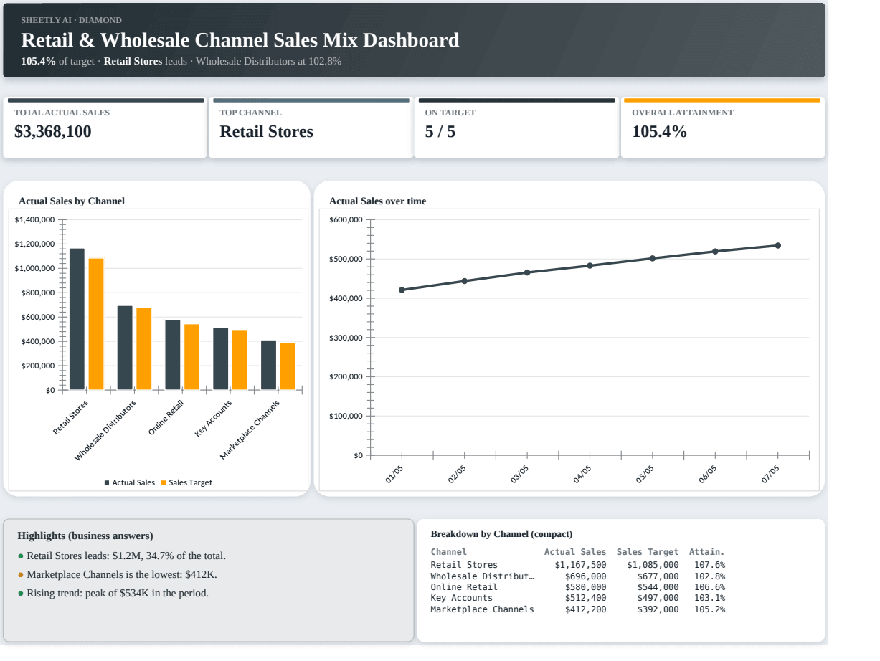Click the Rising trend peak highlight bullet

[x=113, y=593]
